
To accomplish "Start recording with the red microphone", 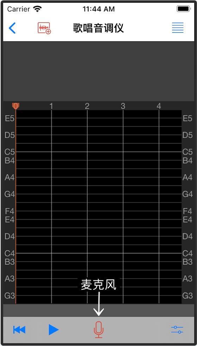I will tap(99, 330).
